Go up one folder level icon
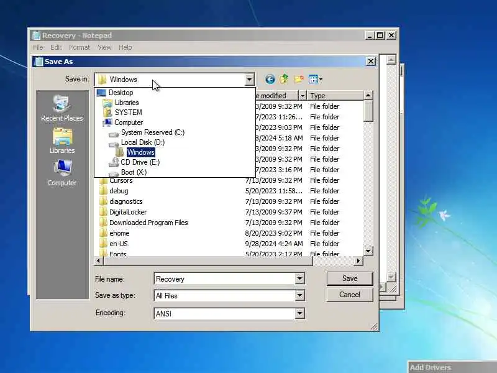 [284, 79]
